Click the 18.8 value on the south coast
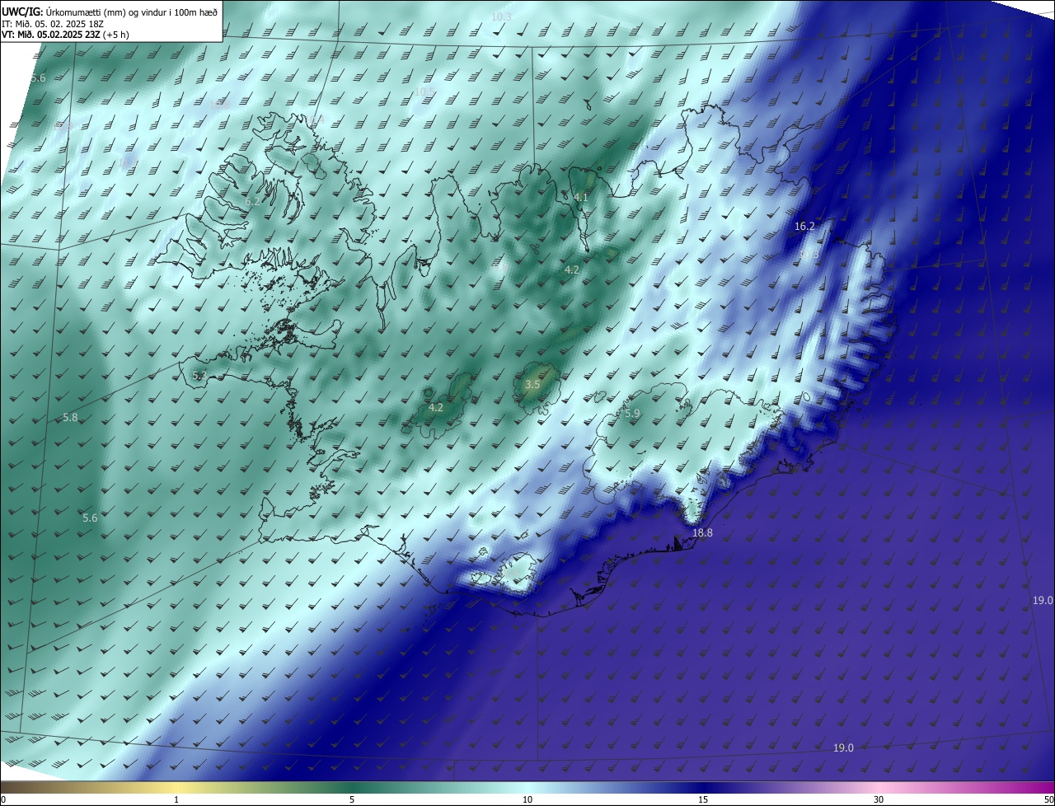This screenshot has height=806, width=1055. (x=702, y=533)
